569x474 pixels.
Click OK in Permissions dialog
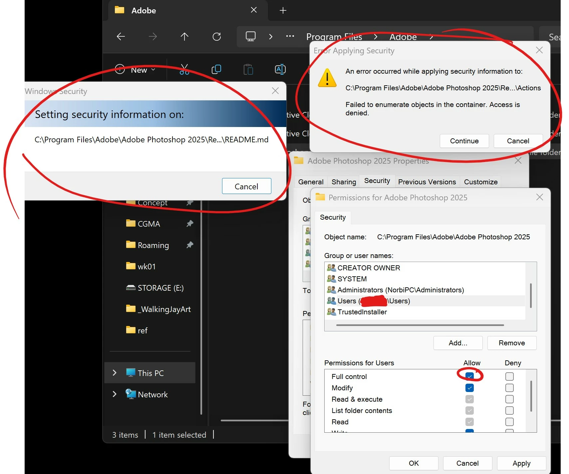[414, 463]
